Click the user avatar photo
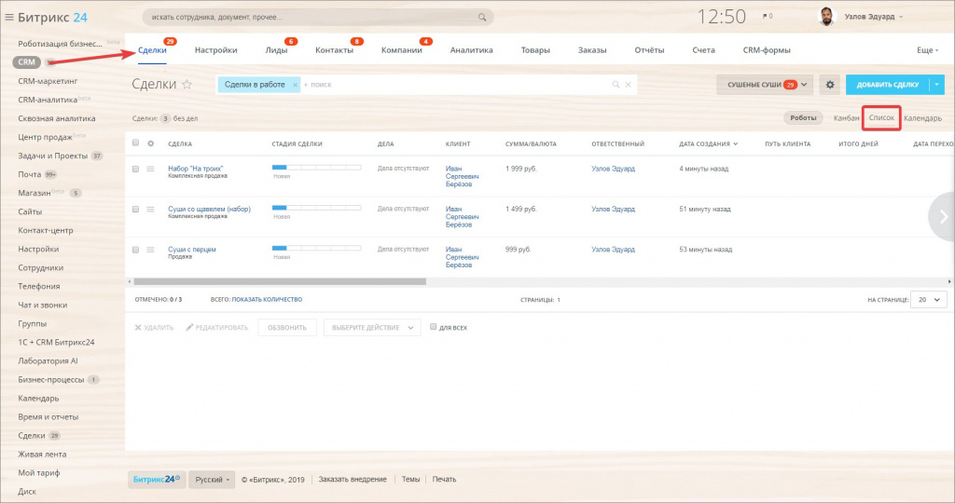Image resolution: width=955 pixels, height=503 pixels. (826, 17)
